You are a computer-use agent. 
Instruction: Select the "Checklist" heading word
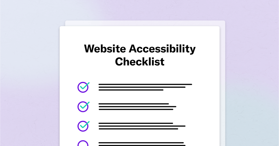pyautogui.click(x=139, y=62)
